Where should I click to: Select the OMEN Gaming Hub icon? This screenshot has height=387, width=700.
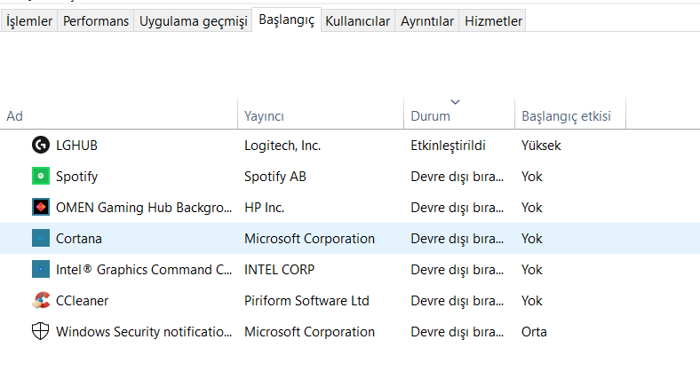point(40,207)
